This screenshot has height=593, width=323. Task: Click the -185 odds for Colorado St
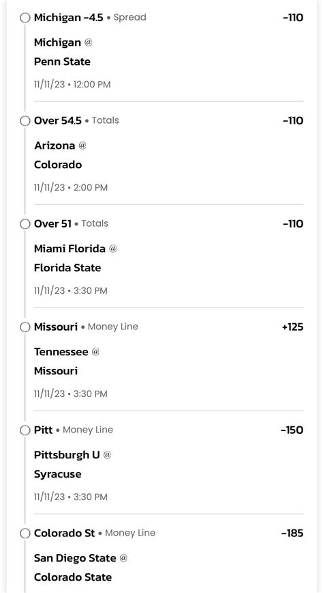coord(292,534)
